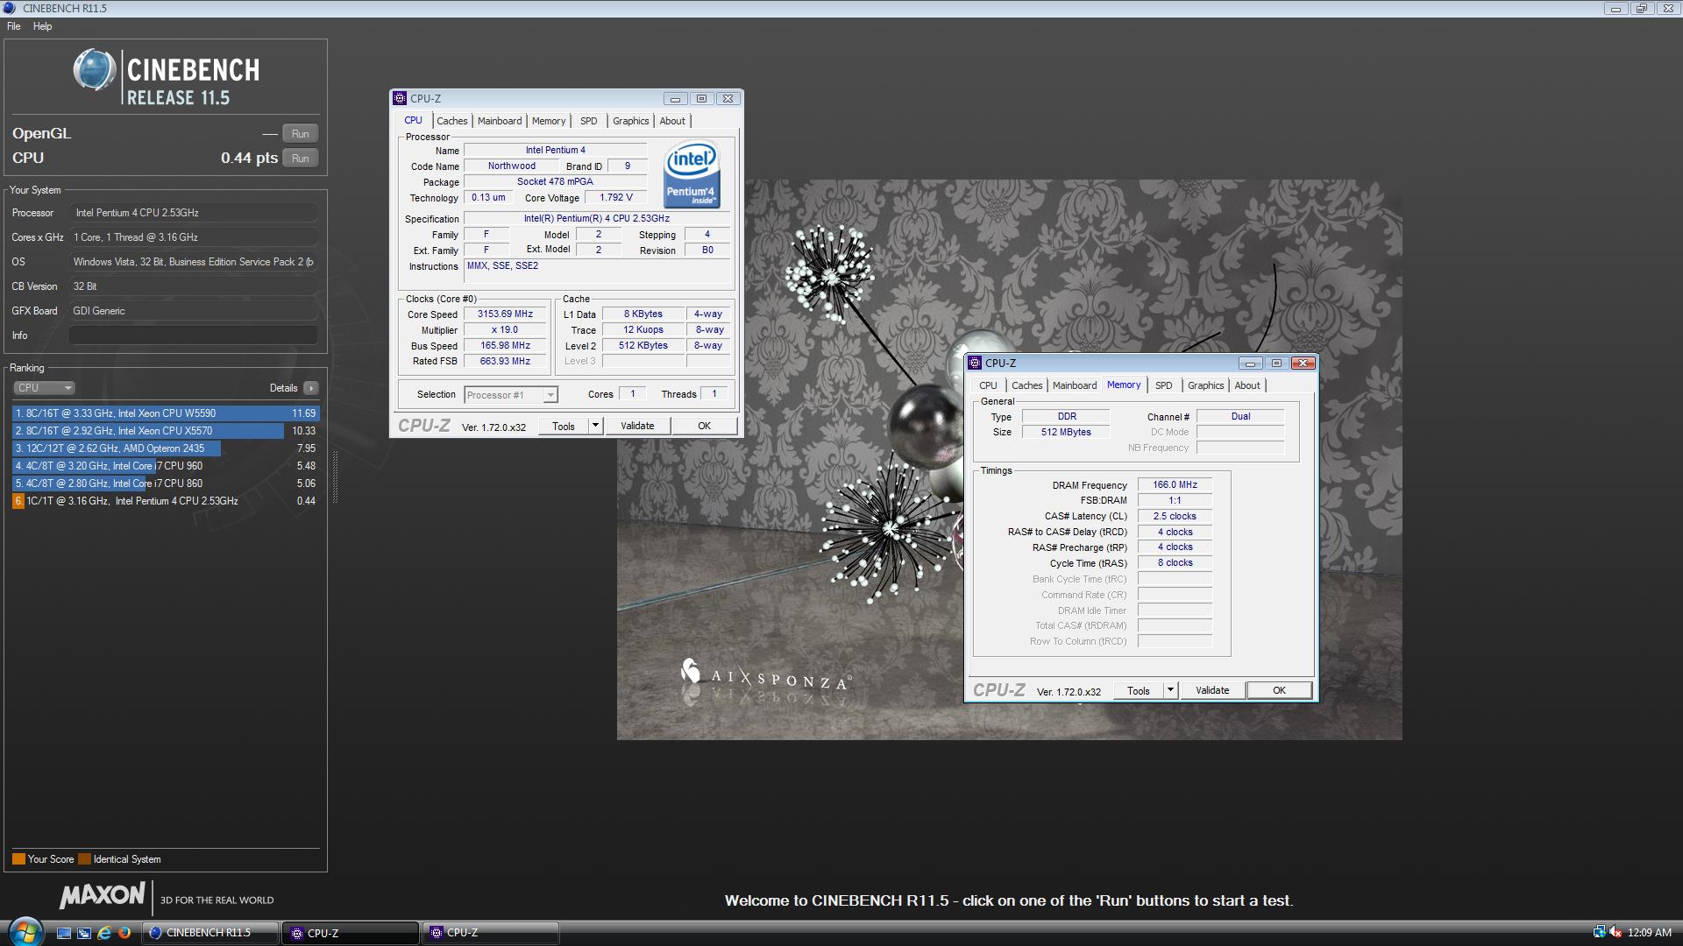
Task: Click the orange marker on ranking row 6
Action: tap(18, 501)
